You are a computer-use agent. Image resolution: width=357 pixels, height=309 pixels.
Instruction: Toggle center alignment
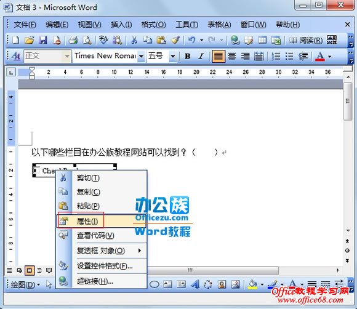pyautogui.click(x=232, y=56)
